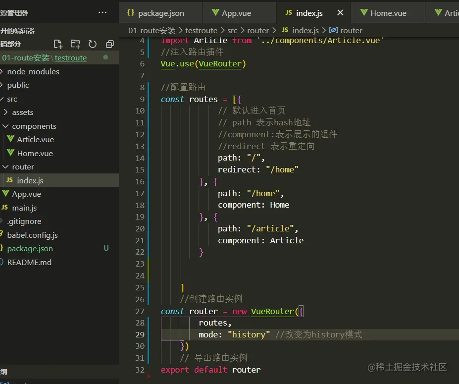Click the Vue icon on Home.vue tab
This screenshot has height=384, width=459.
(364, 12)
